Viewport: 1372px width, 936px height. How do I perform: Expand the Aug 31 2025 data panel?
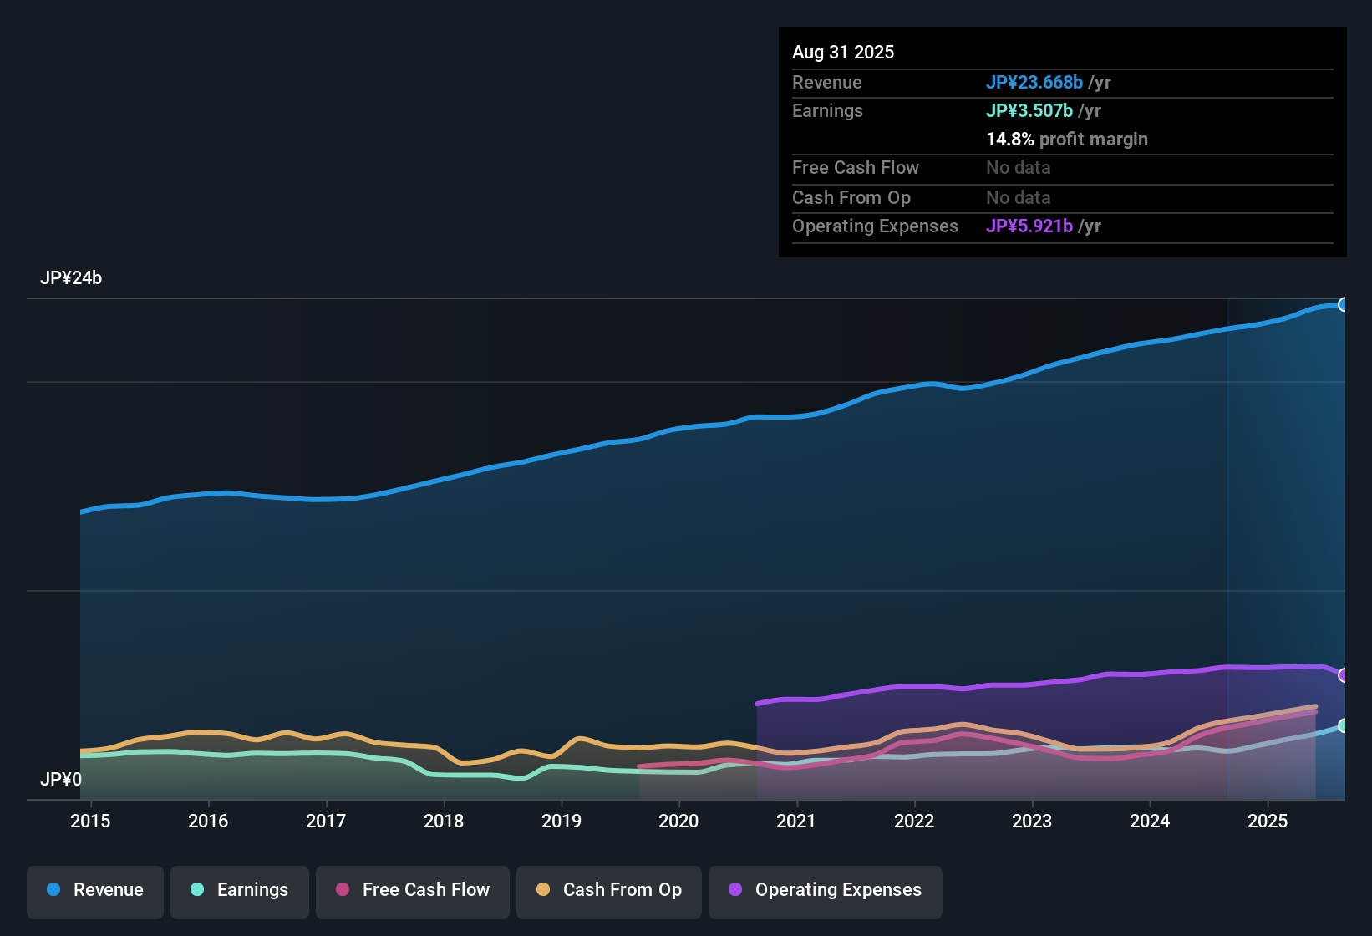(x=843, y=52)
